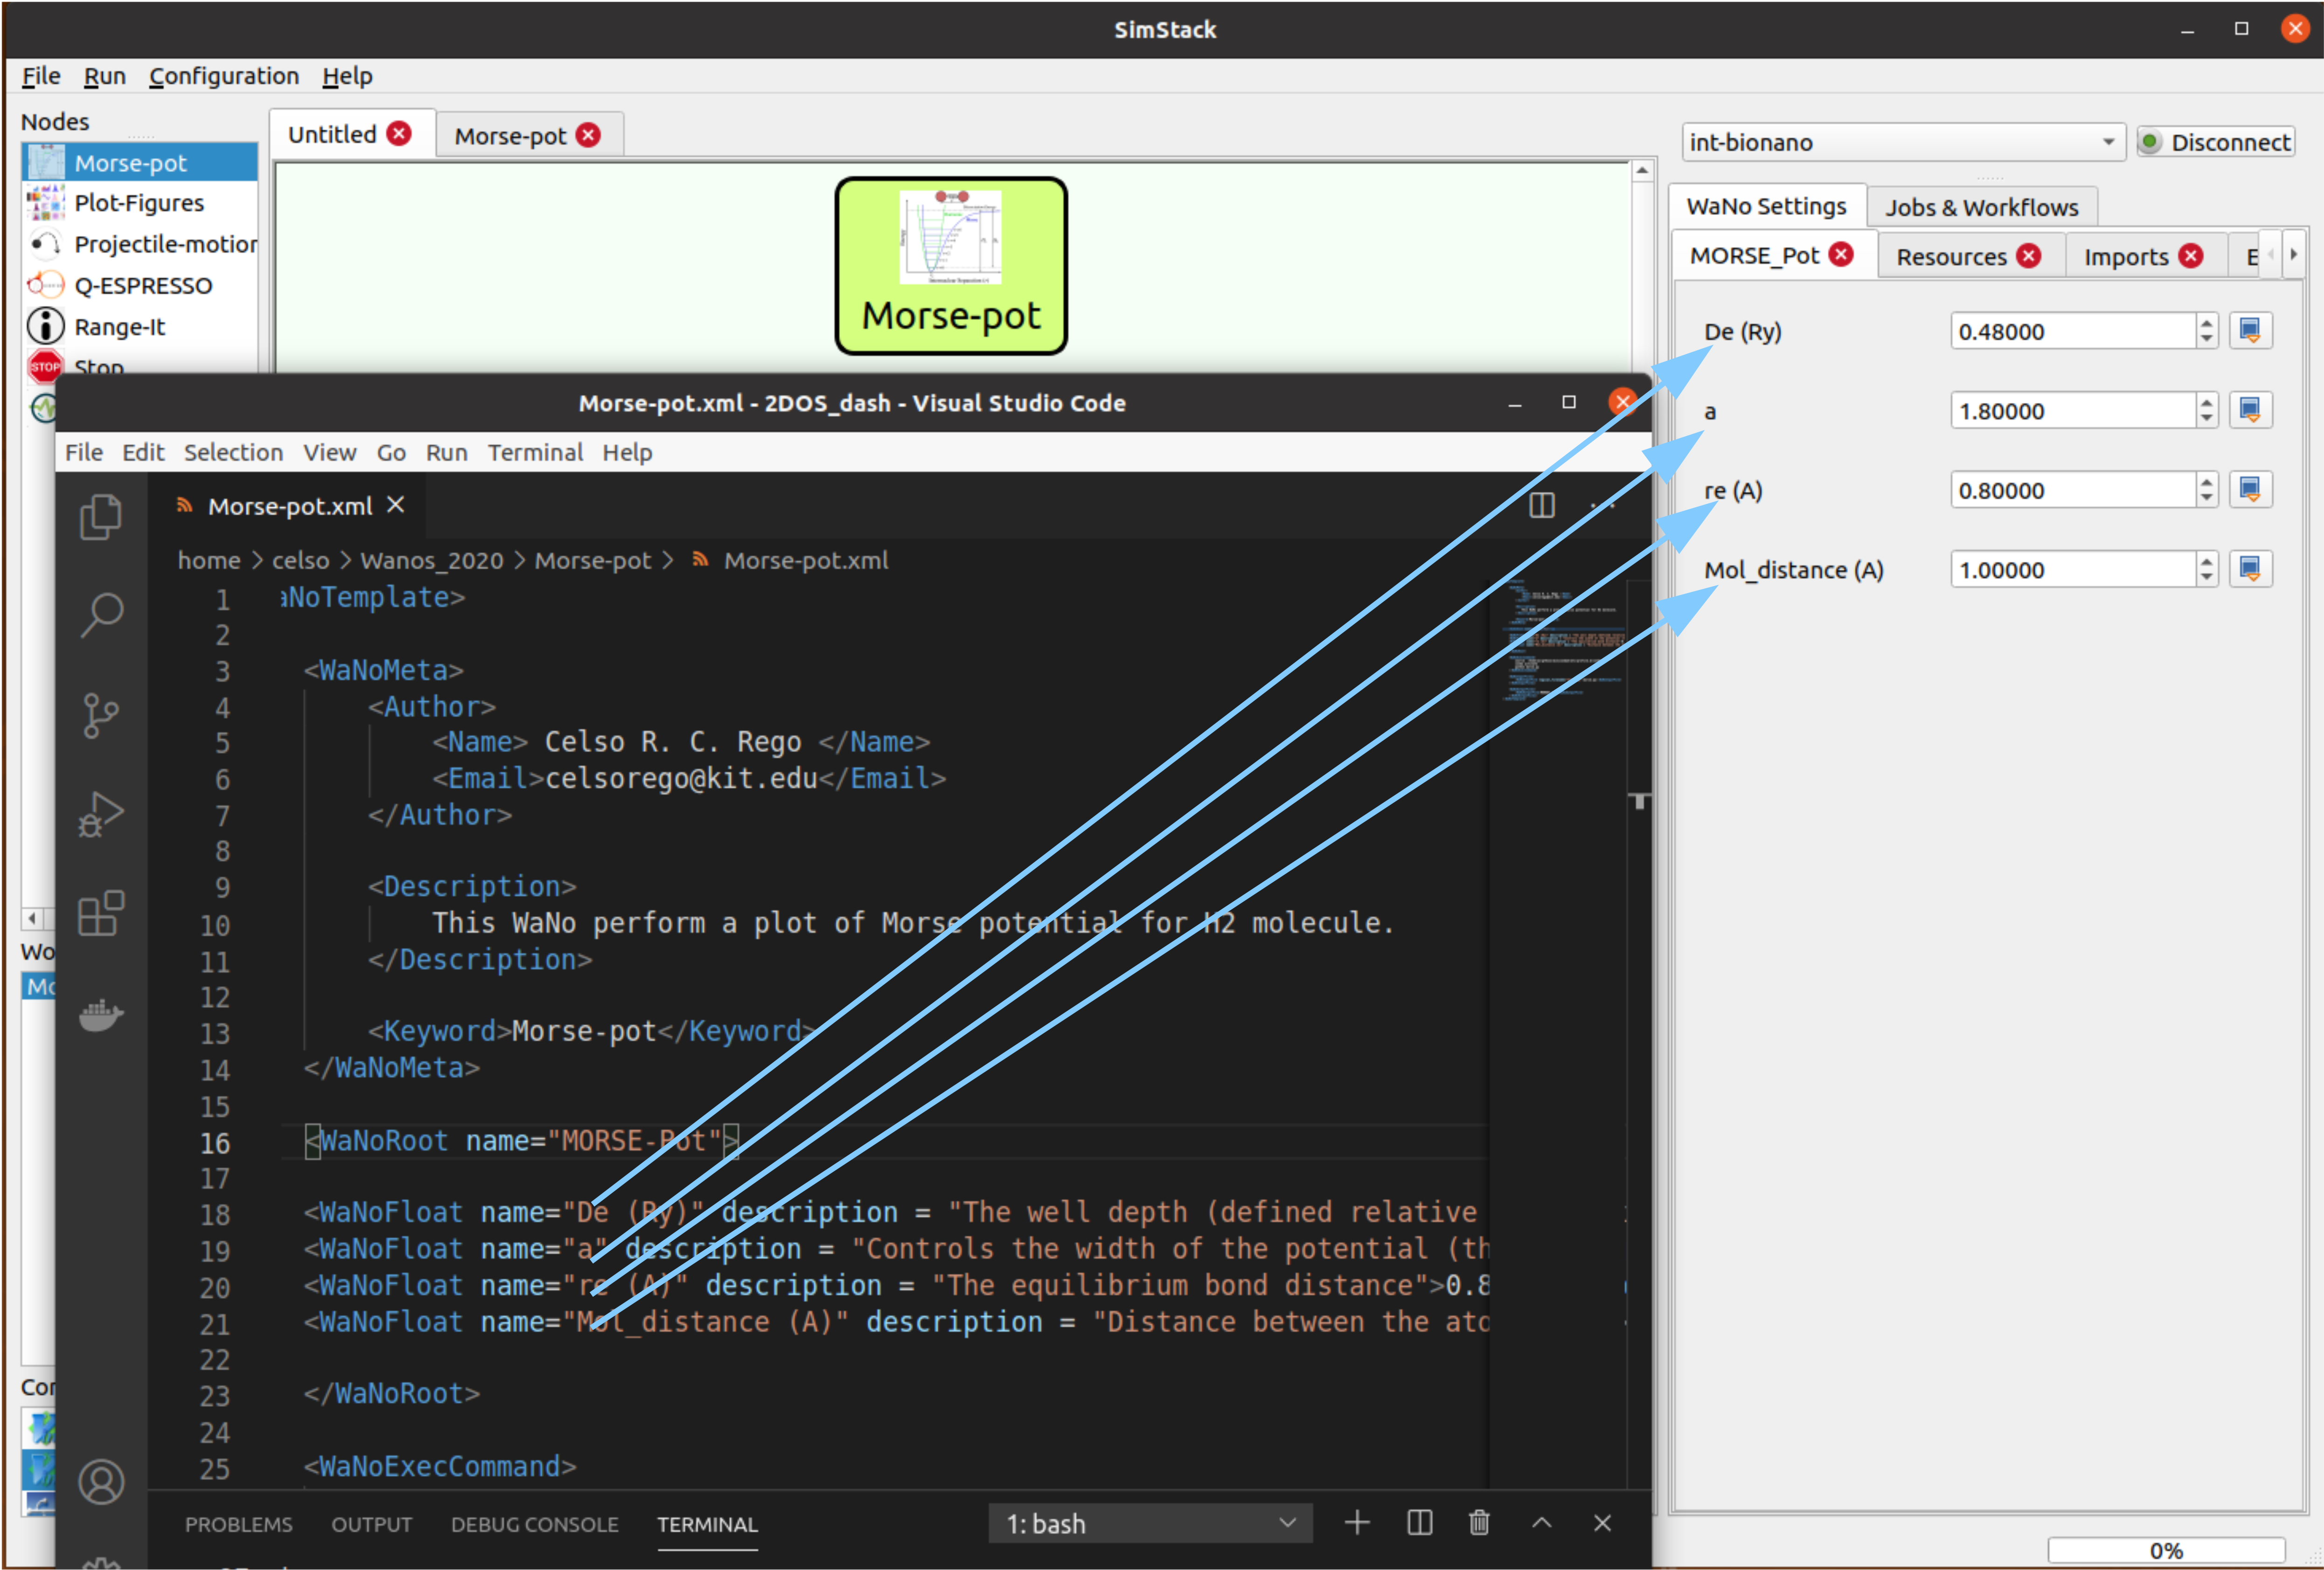Open SimStack Configuration menu

point(224,76)
